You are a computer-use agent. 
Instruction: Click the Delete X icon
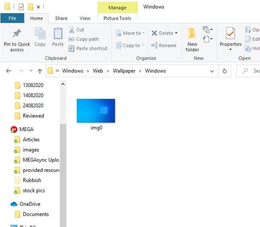coord(154,33)
